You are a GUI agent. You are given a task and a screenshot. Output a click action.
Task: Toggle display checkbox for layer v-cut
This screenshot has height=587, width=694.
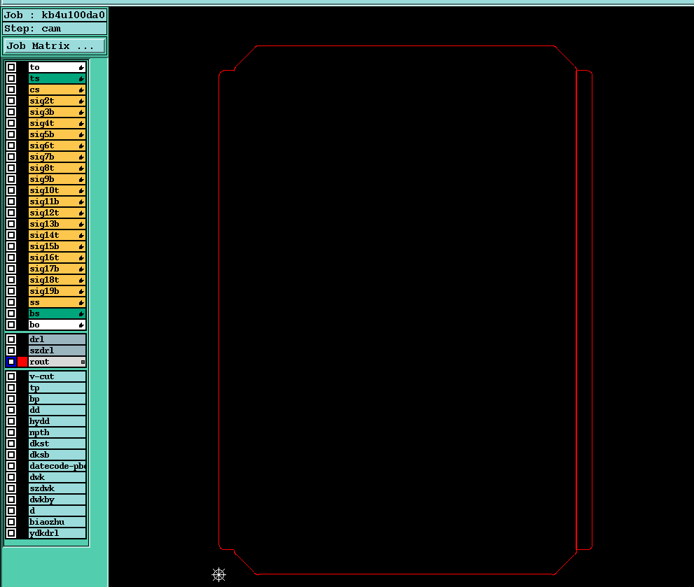point(11,376)
